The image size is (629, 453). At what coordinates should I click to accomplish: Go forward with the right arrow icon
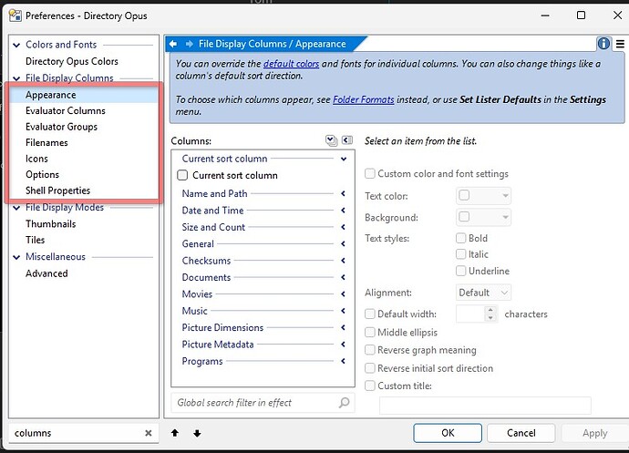[x=189, y=44]
